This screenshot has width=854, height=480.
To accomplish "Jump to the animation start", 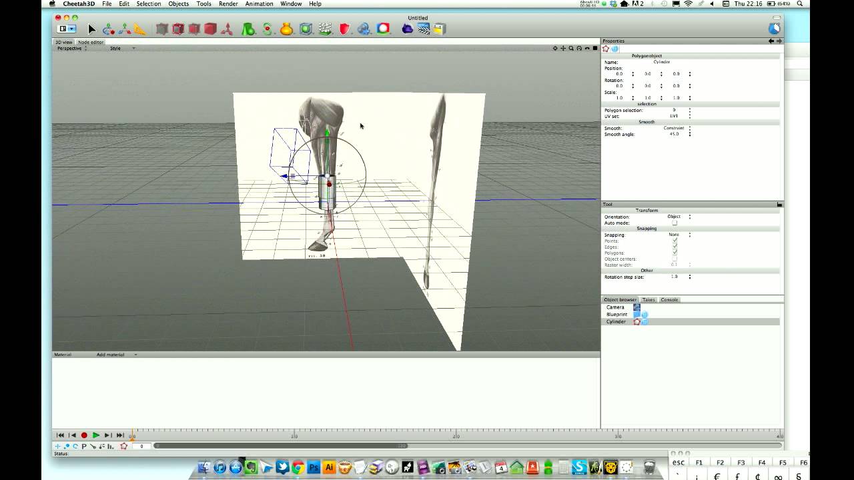I will pyautogui.click(x=60, y=435).
